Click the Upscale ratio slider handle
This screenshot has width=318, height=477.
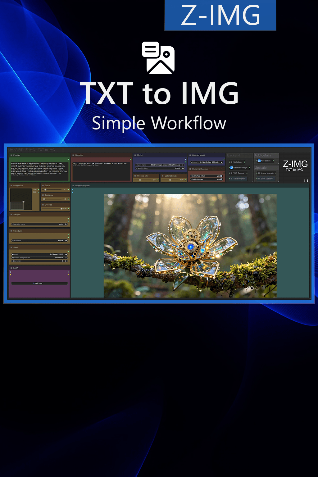click(140, 180)
